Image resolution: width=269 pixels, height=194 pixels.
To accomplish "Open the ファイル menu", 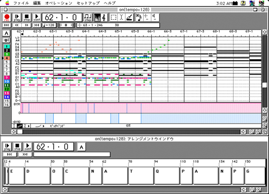I will (x=21, y=3).
